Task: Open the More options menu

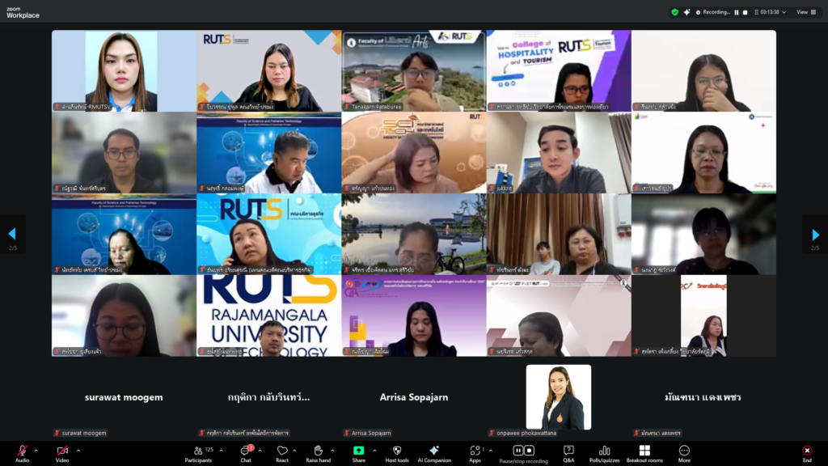Action: [x=684, y=451]
